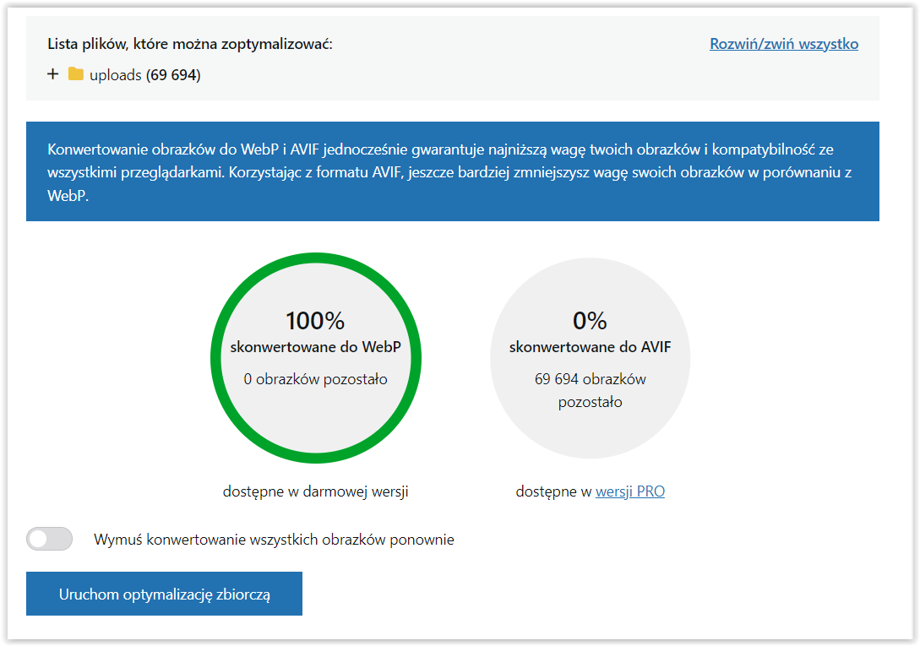Click the Uruchom optymalizację zbiorczą button

pos(164,594)
